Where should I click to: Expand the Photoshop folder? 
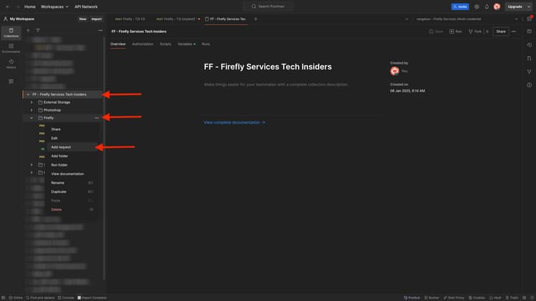point(31,110)
